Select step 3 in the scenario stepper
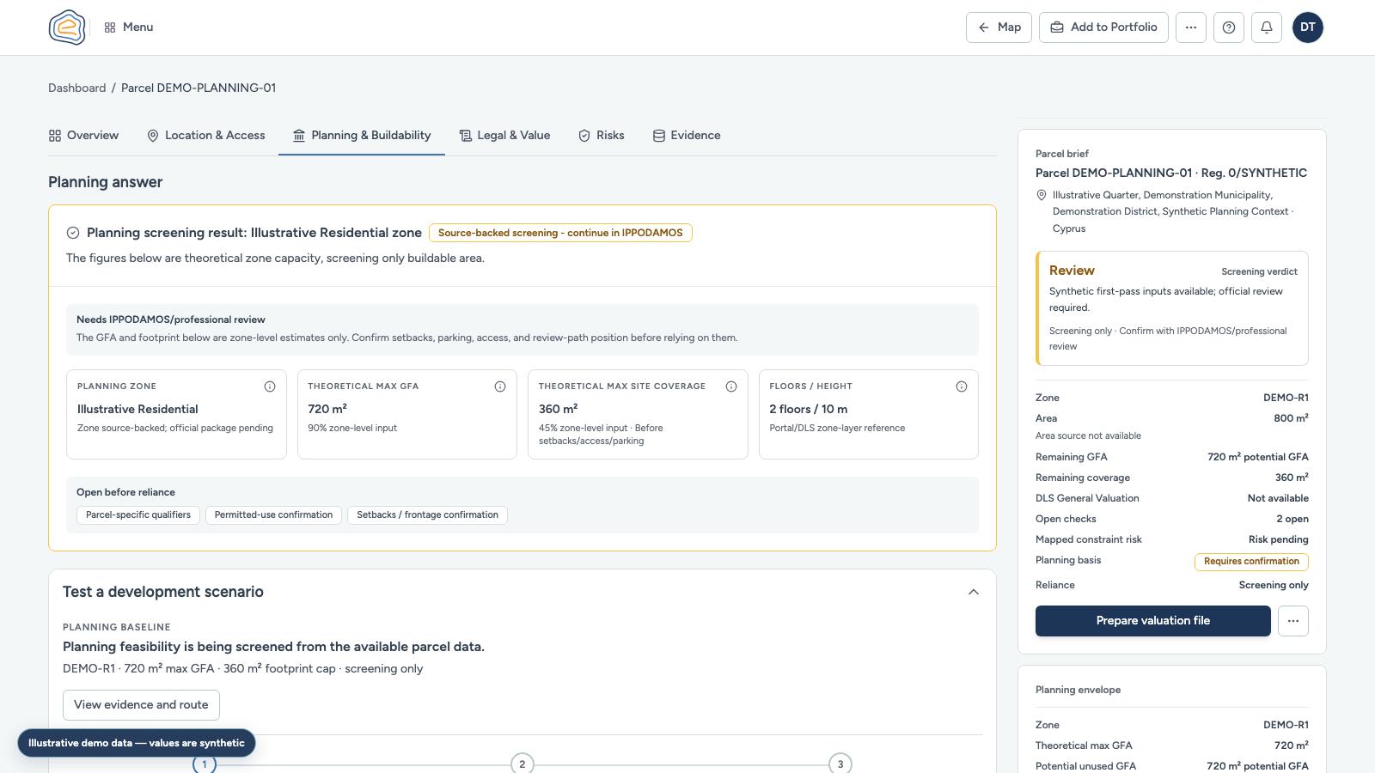1375x773 pixels. click(x=840, y=764)
